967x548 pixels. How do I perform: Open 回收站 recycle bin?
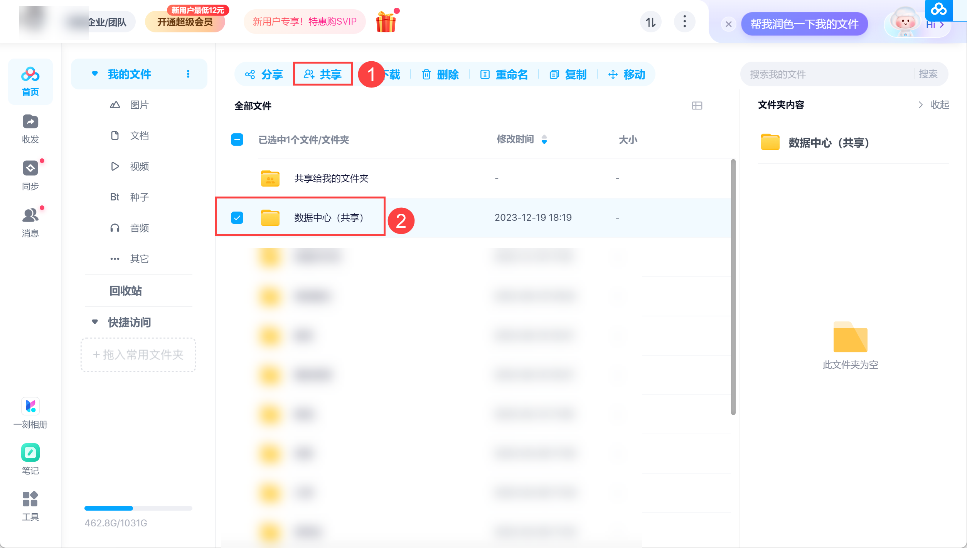pos(126,291)
